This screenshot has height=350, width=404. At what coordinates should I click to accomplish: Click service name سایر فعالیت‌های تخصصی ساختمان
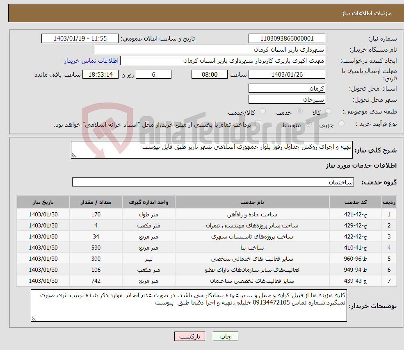pyautogui.click(x=252, y=281)
